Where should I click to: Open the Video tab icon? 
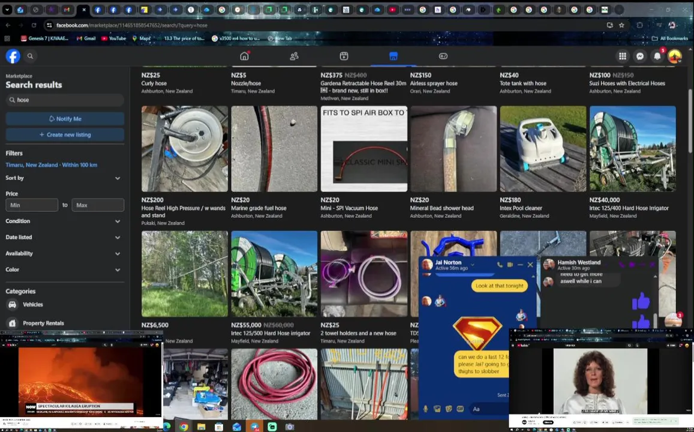344,56
